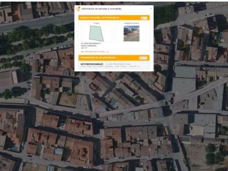Close the parcel information popup
This screenshot has width=228, height=171.
click(151, 9)
